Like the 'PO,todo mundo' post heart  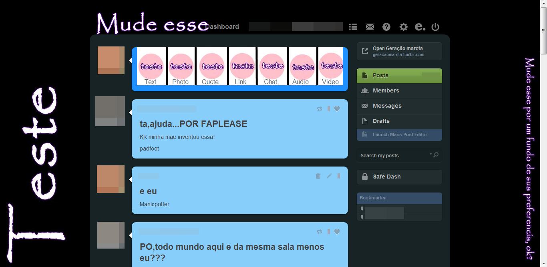coord(337,231)
